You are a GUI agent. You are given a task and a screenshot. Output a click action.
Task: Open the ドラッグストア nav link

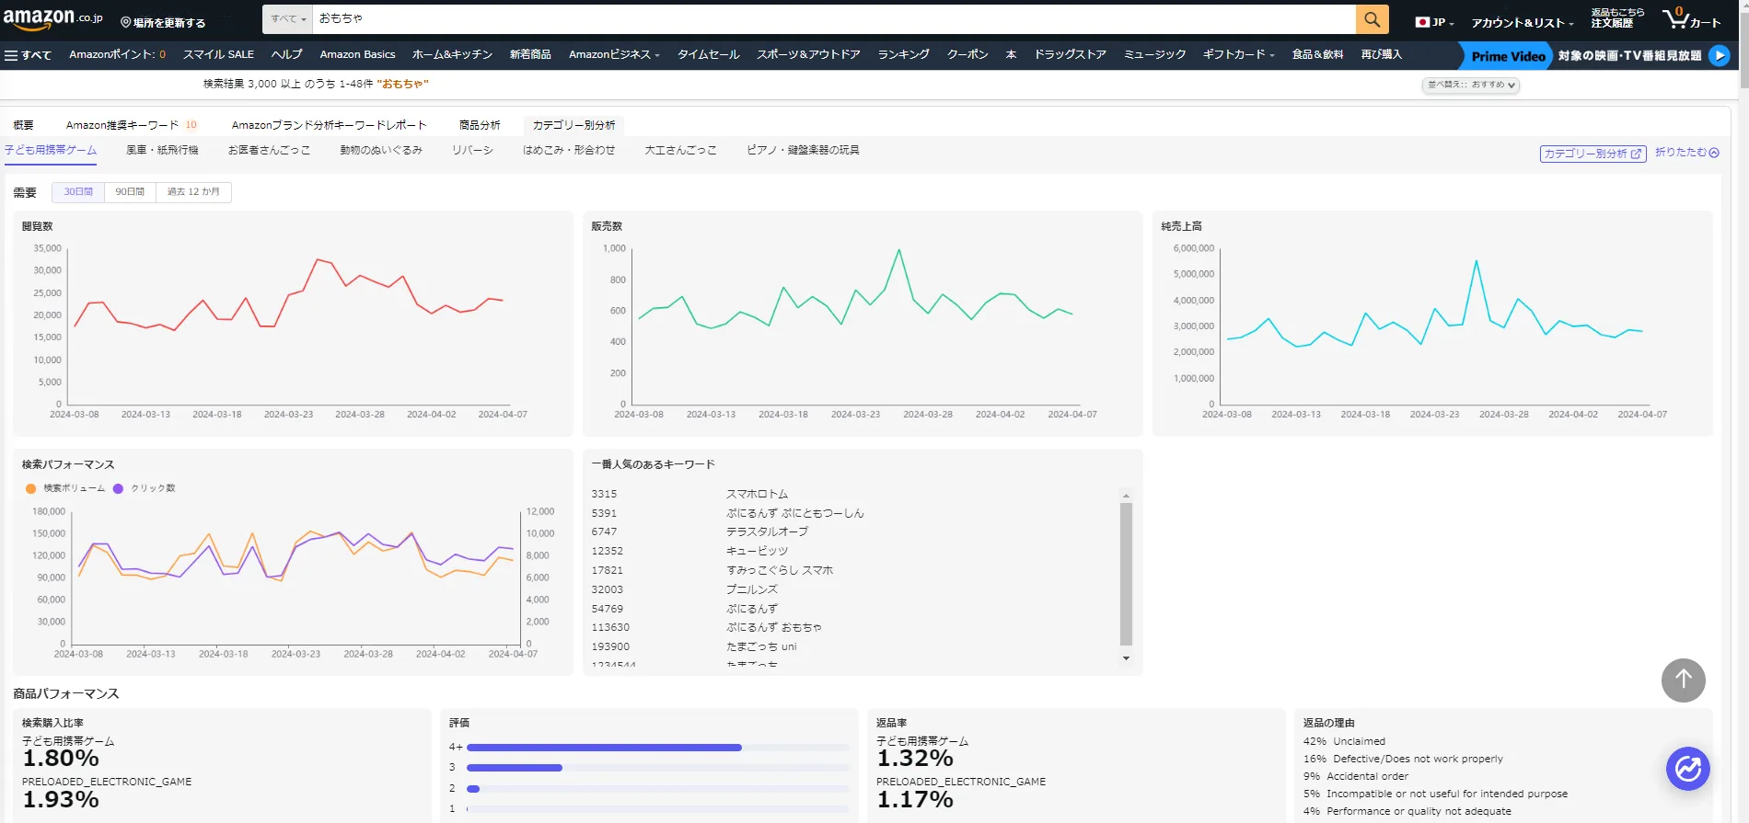pos(1070,55)
